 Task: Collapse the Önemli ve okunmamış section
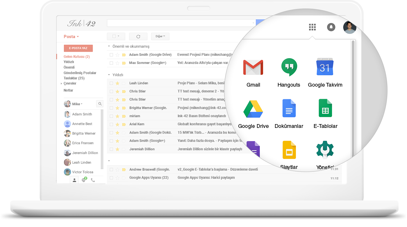pos(109,46)
